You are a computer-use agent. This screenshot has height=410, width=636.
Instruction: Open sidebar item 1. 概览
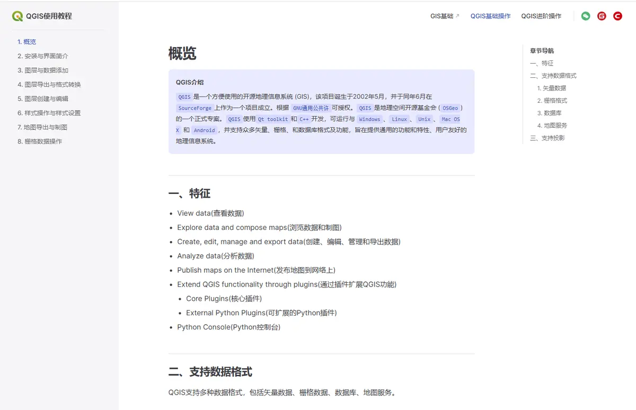click(x=26, y=42)
